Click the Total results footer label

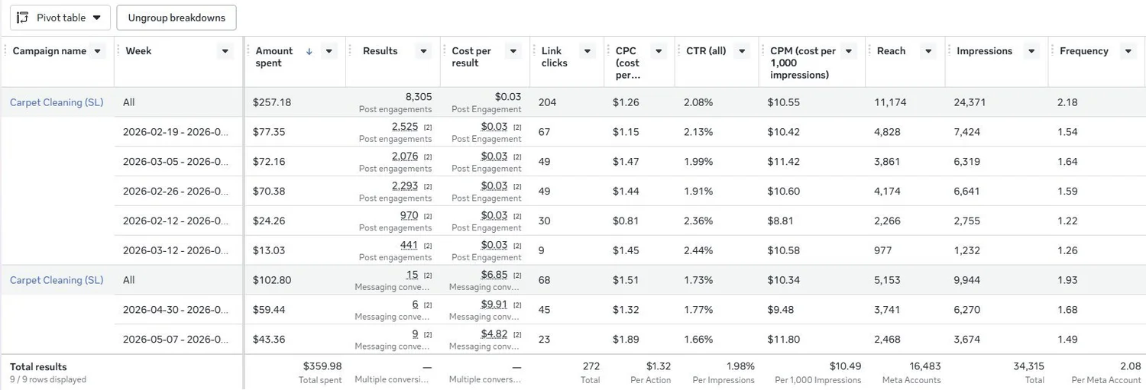pos(38,367)
